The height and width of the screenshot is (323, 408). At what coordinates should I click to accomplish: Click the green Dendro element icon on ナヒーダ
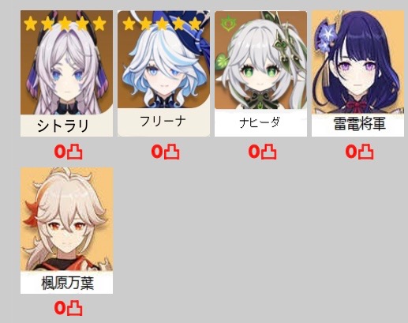click(227, 24)
